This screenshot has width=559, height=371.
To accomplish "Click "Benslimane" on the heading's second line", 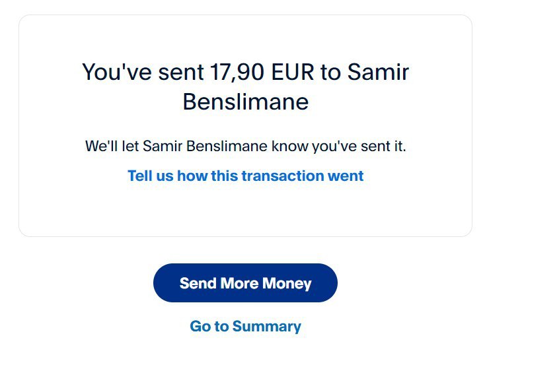I will pyautogui.click(x=245, y=102).
